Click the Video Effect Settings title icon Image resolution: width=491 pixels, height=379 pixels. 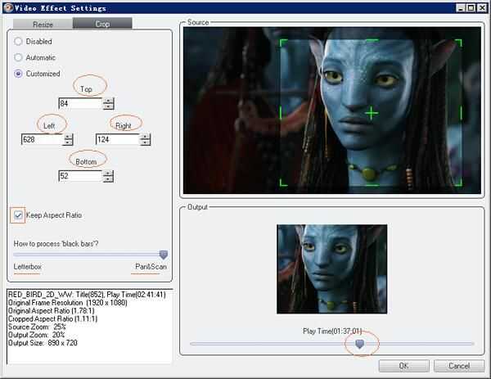coord(8,8)
